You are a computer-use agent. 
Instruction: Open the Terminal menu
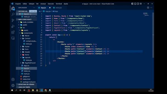(59, 4)
